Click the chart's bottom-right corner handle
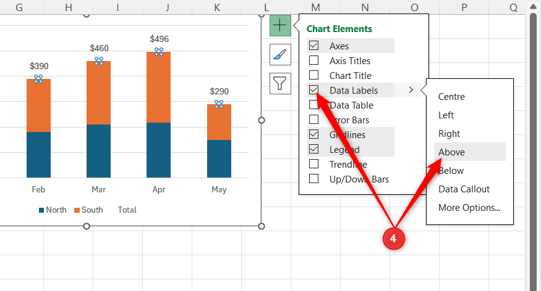Screen dimensions: 541x291 tap(262, 226)
